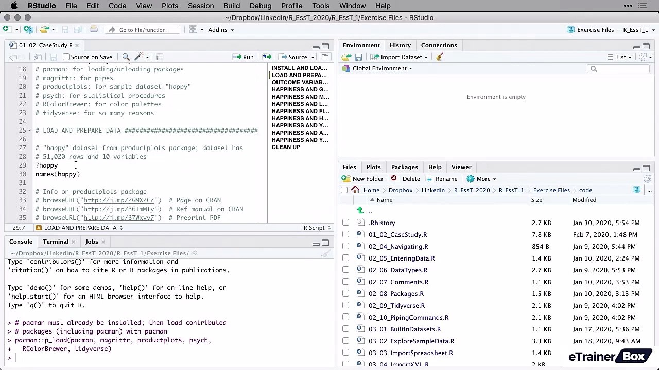Re-run previous code region icon

[x=267, y=57]
